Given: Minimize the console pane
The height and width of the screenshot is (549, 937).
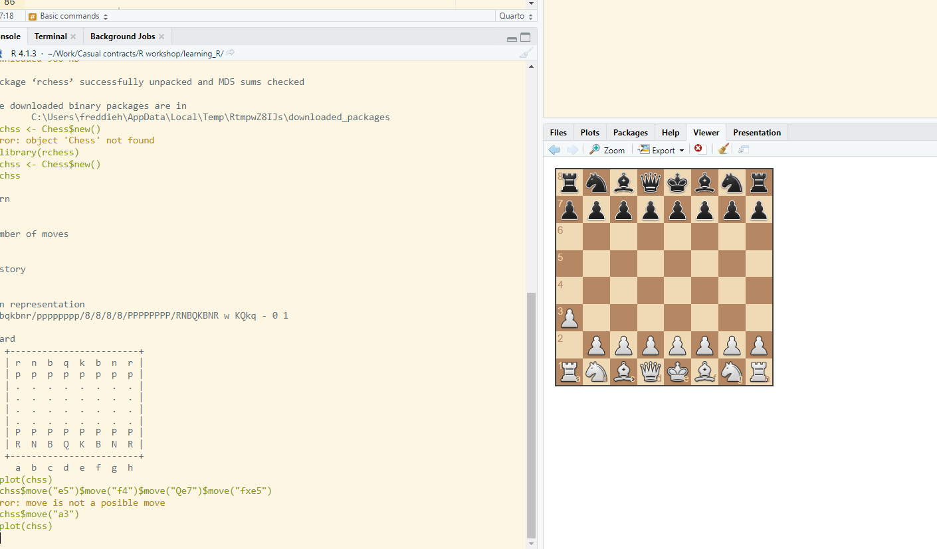Looking at the screenshot, I should [512, 39].
